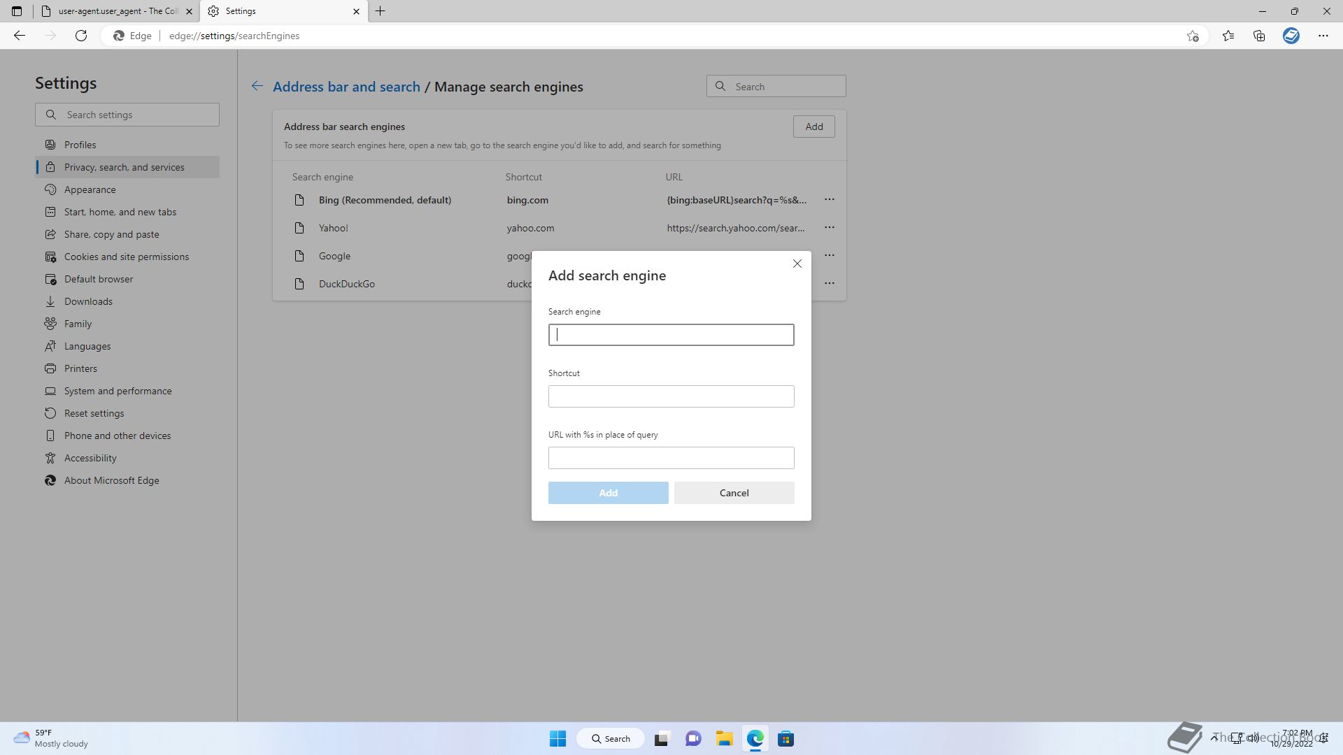This screenshot has height=755, width=1343.
Task: Open more actions for Bing row
Action: pos(829,200)
